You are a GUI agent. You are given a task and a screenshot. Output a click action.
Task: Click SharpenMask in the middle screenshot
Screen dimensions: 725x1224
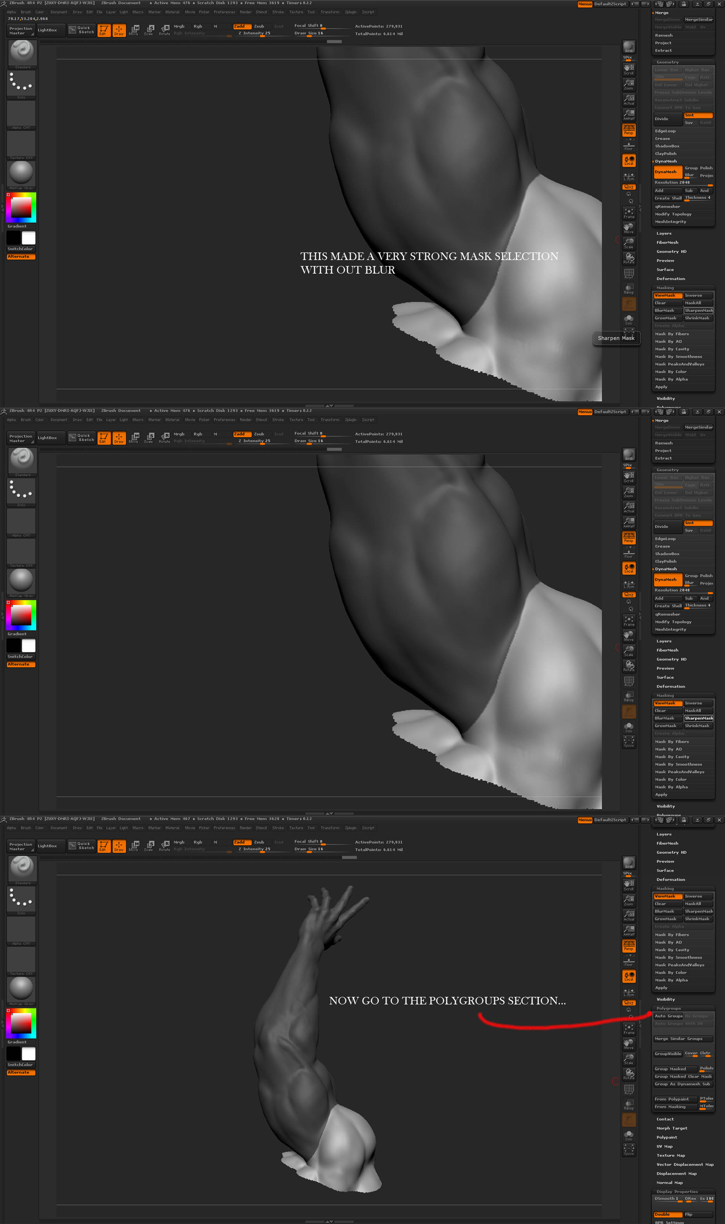698,718
